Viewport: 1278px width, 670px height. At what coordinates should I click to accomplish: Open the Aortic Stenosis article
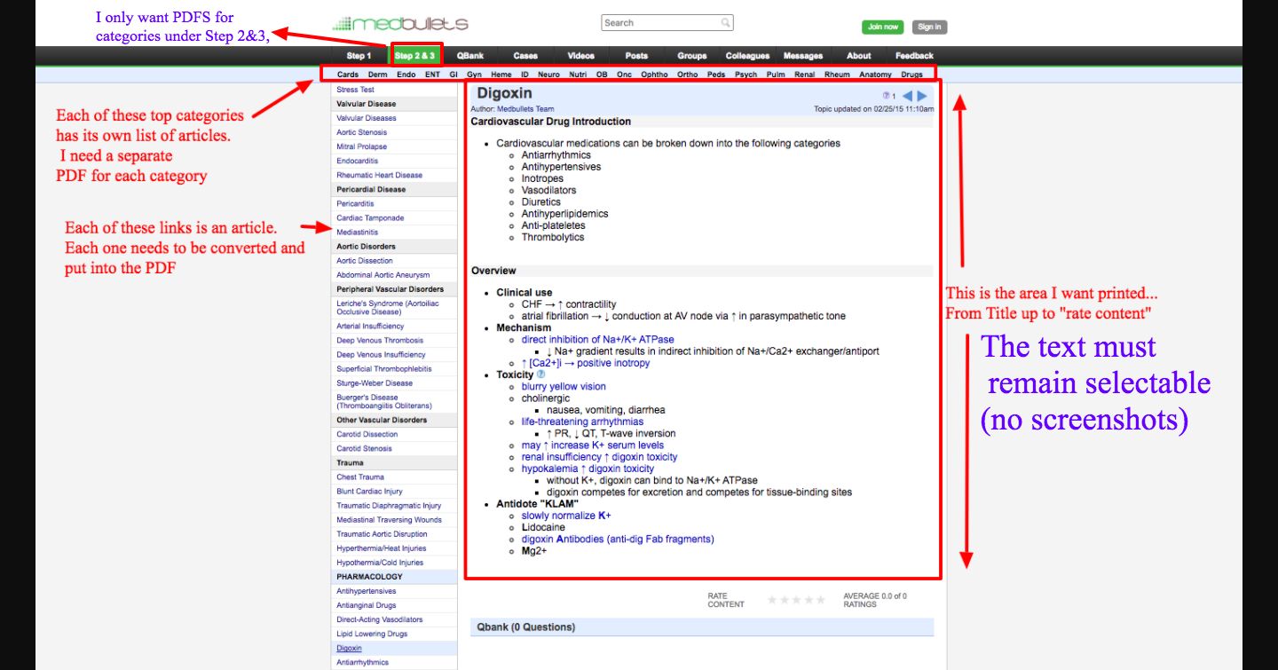[361, 132]
